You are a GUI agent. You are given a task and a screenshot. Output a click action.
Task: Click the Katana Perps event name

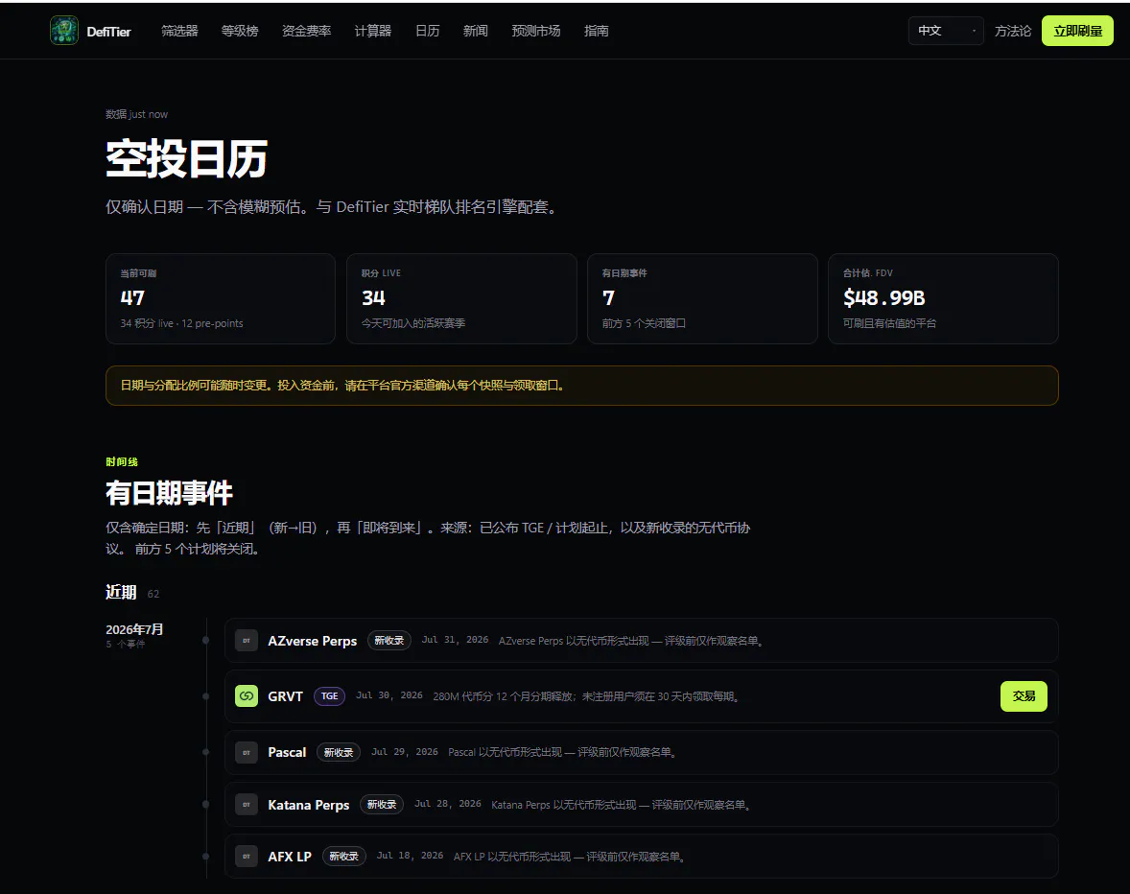pos(309,805)
